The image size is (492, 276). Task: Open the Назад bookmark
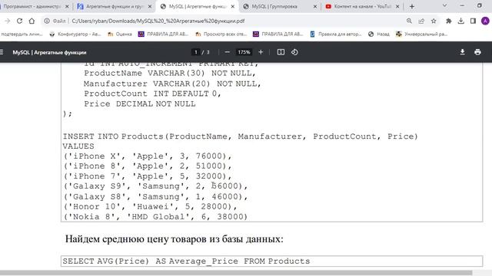tap(379, 34)
